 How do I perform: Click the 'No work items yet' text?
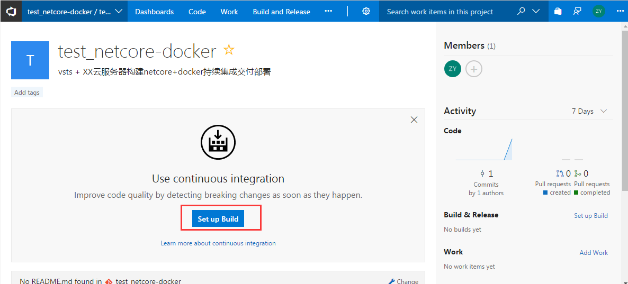469,267
